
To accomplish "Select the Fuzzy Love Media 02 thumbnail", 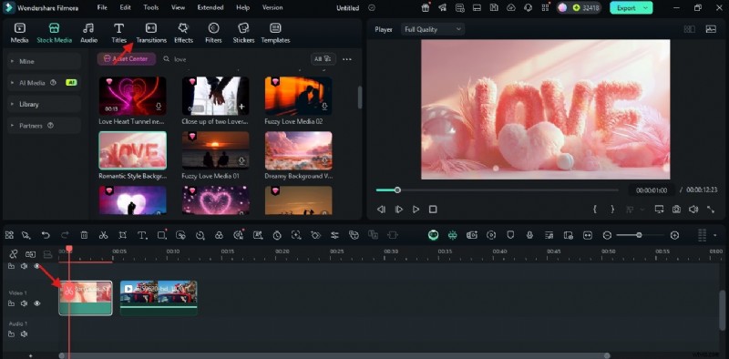I will pos(299,96).
